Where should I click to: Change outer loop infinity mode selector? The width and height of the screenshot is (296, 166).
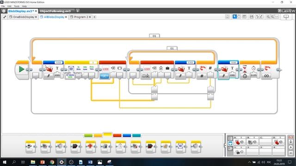(x=266, y=76)
